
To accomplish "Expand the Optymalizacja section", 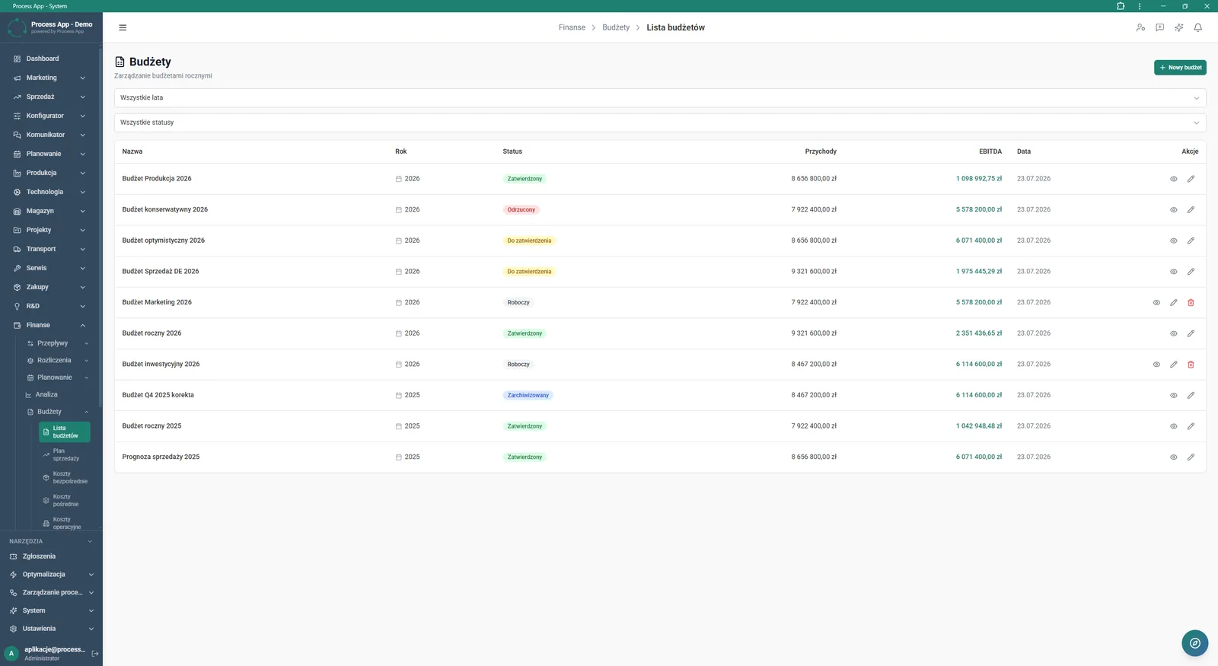I will tap(51, 575).
